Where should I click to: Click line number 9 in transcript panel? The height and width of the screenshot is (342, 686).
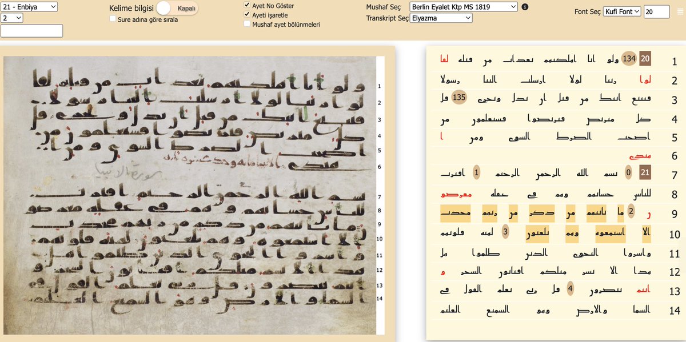[675, 215]
